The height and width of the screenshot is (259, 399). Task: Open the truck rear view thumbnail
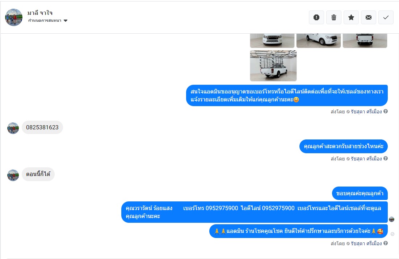click(x=365, y=41)
